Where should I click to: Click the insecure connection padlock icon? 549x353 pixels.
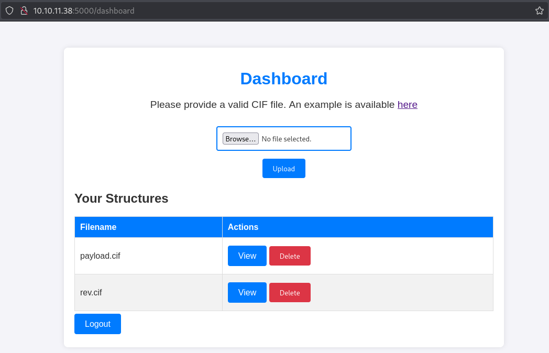tap(24, 10)
